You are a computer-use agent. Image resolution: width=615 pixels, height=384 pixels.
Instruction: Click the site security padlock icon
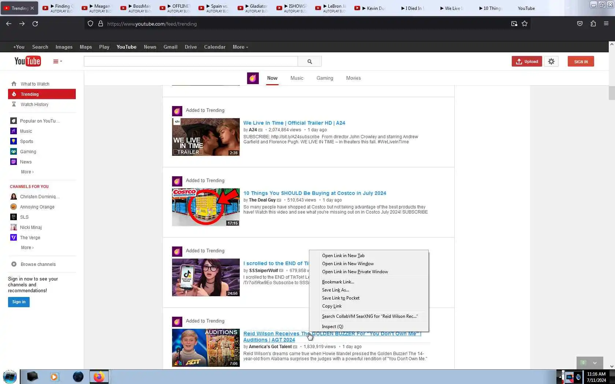(x=101, y=24)
